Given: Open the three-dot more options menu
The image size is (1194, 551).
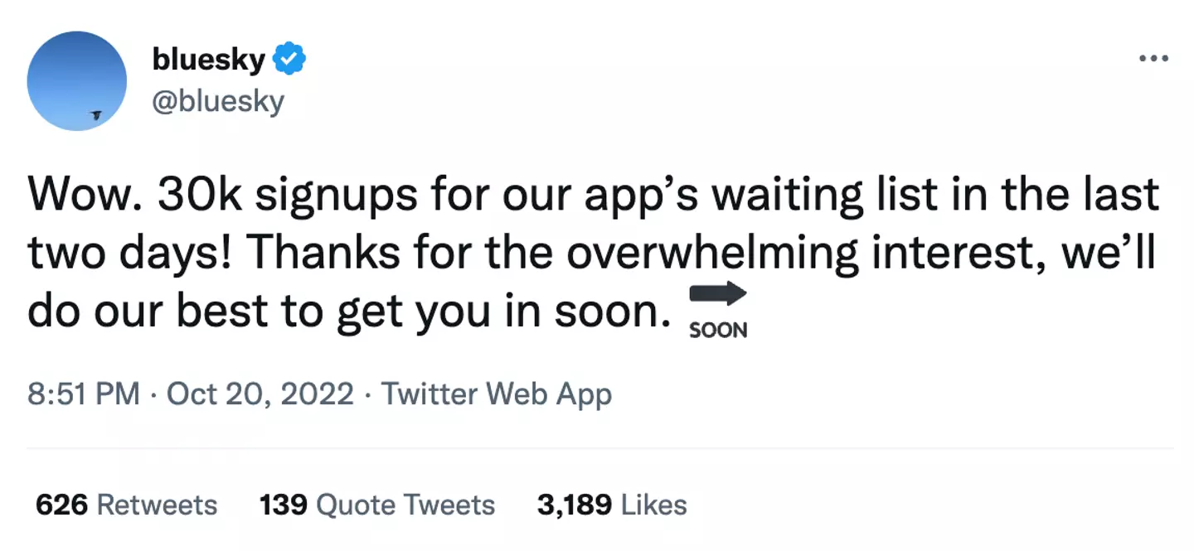Looking at the screenshot, I should 1153,59.
